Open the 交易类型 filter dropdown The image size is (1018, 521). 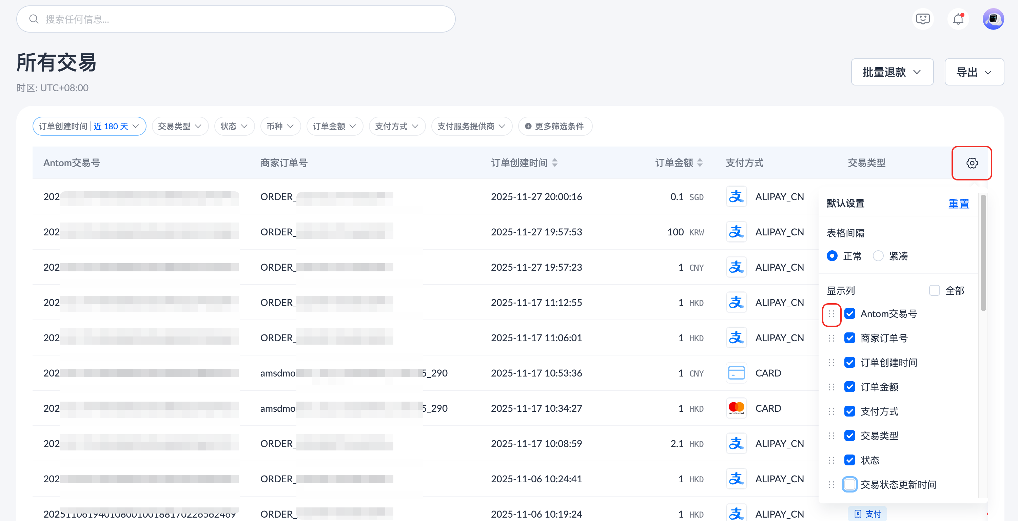(180, 126)
